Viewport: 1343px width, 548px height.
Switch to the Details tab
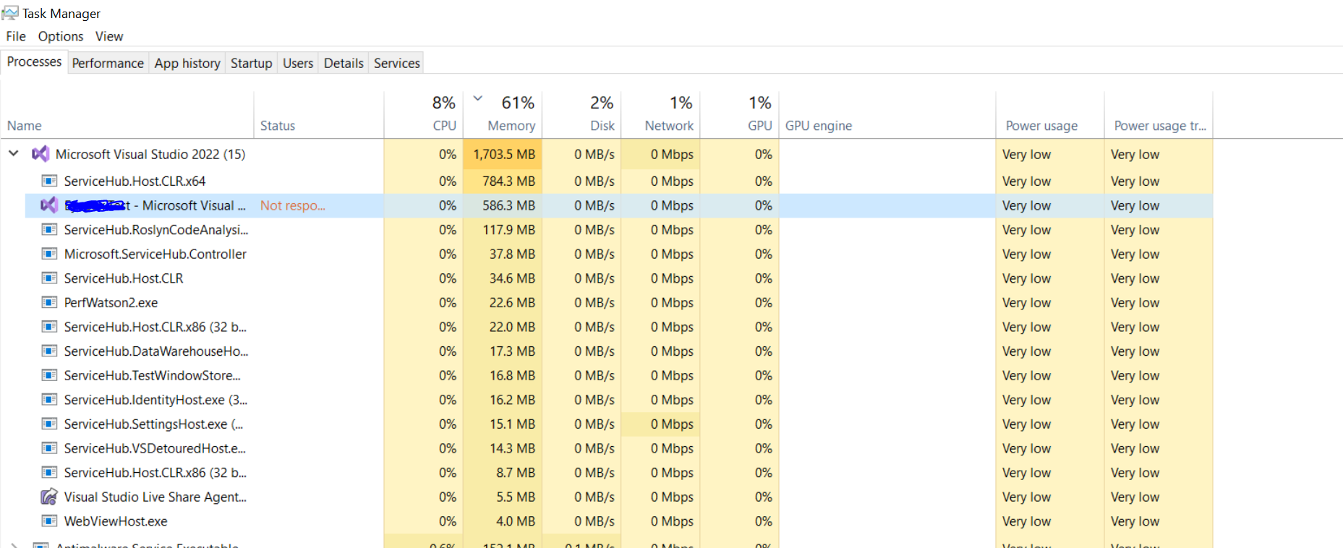tap(344, 63)
